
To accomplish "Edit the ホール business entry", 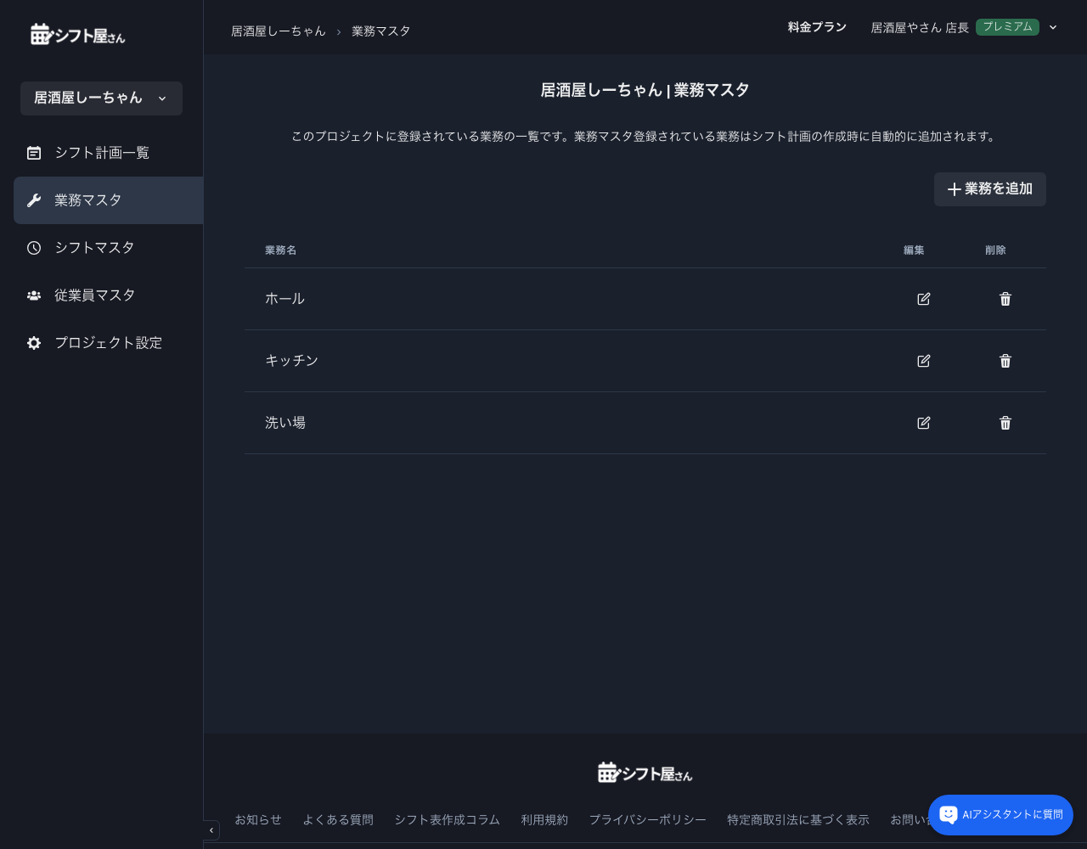I will coord(923,299).
